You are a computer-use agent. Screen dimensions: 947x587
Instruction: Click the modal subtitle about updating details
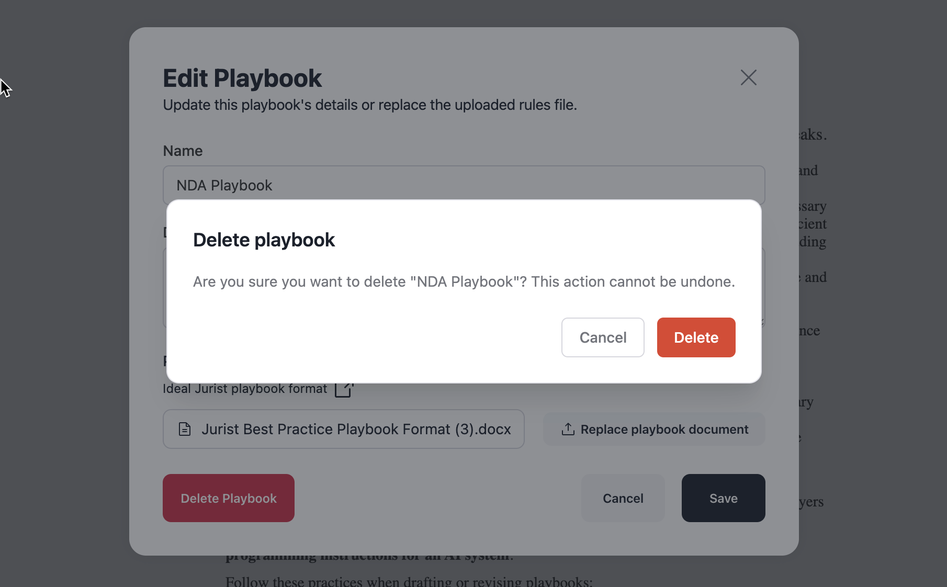369,105
